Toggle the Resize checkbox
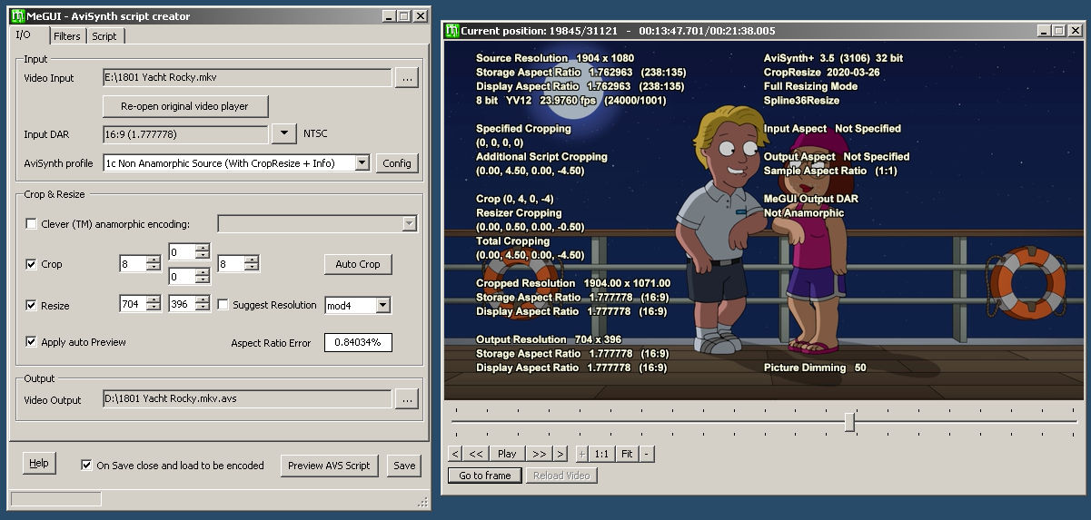 (x=32, y=306)
